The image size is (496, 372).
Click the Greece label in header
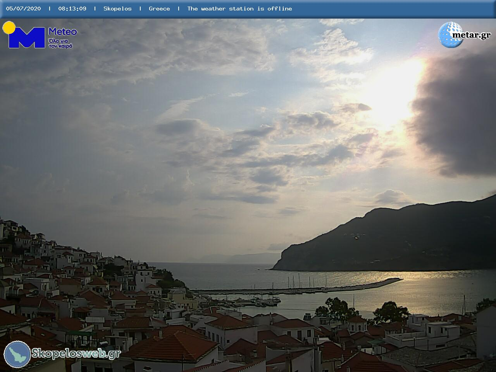159,9
